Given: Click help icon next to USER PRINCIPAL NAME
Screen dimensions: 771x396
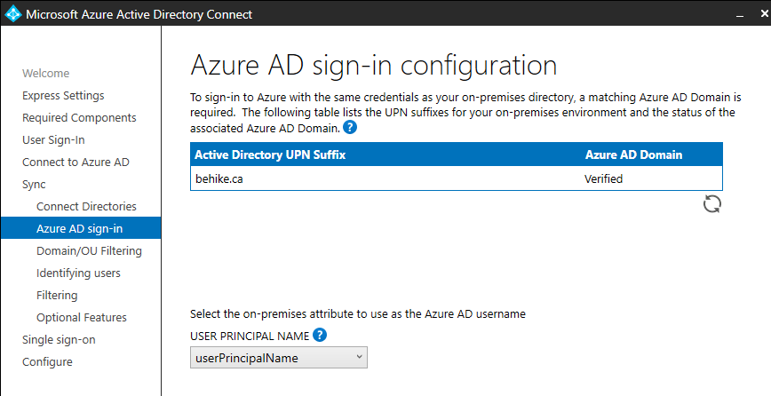Looking at the screenshot, I should pos(320,335).
